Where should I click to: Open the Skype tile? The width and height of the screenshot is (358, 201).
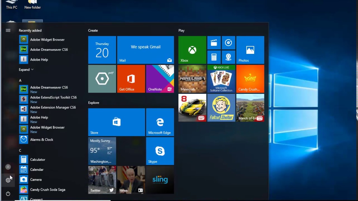click(160, 151)
